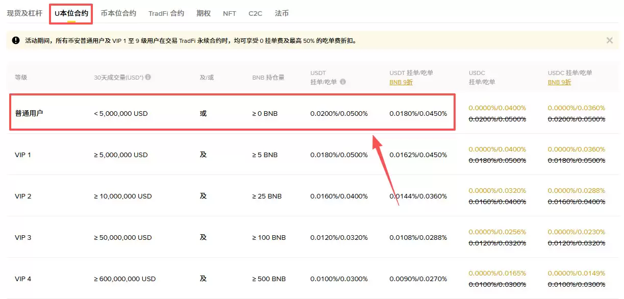Click info icon beside USDT 挂单/吃单 header
The height and width of the screenshot is (299, 624).
[343, 82]
